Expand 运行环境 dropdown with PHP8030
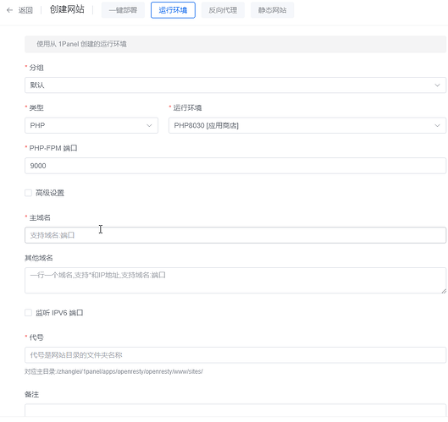 [x=307, y=125]
